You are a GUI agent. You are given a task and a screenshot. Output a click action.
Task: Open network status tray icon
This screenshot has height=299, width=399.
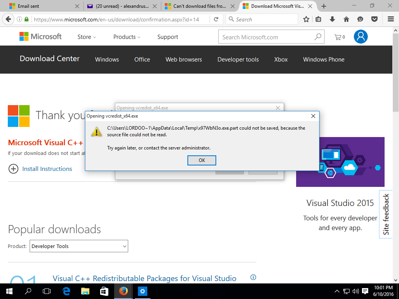click(346, 291)
